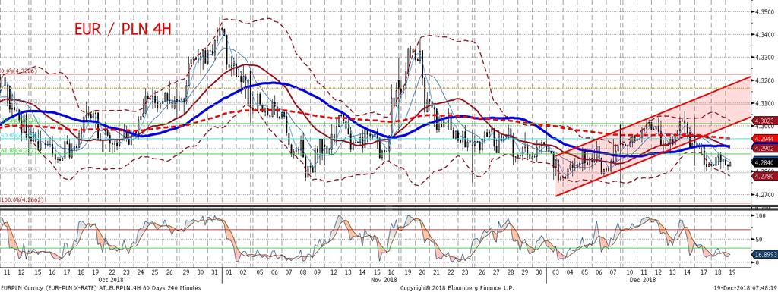778x292 pixels.
Task: Click the date label 01 in November
Action: coord(228,273)
